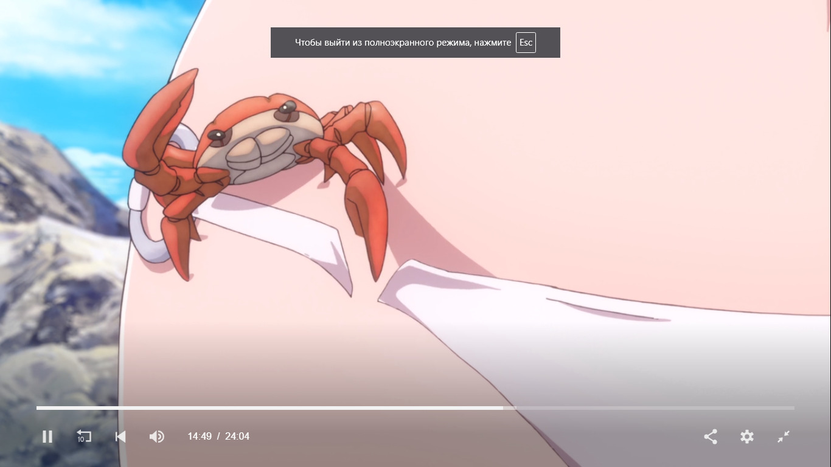Click the total duration 24:04 label

click(237, 437)
